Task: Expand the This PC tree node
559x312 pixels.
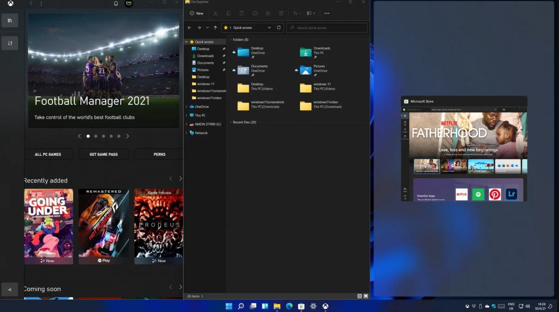Action: click(x=186, y=115)
